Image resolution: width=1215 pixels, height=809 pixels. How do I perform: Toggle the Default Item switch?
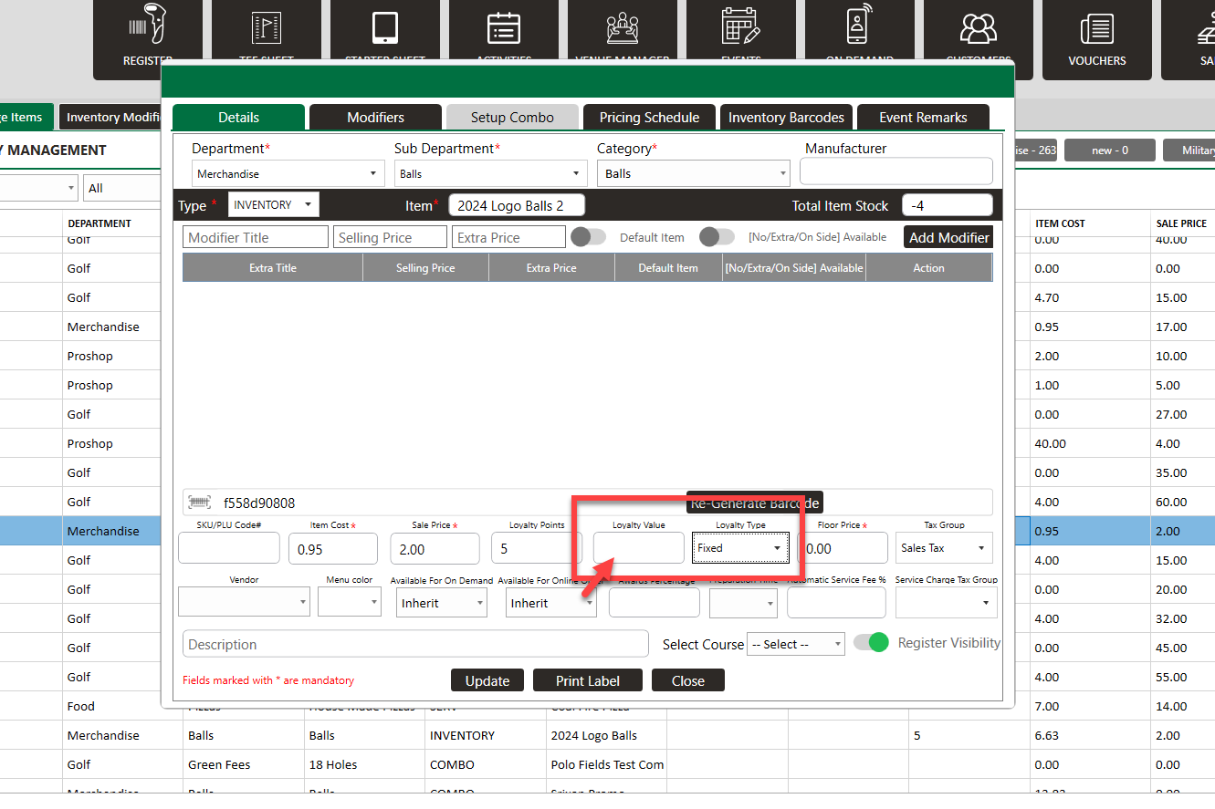point(589,237)
